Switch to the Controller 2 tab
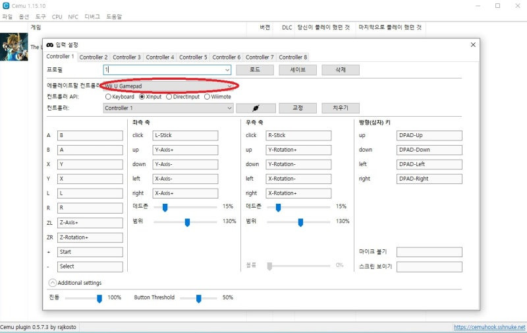 (x=94, y=57)
